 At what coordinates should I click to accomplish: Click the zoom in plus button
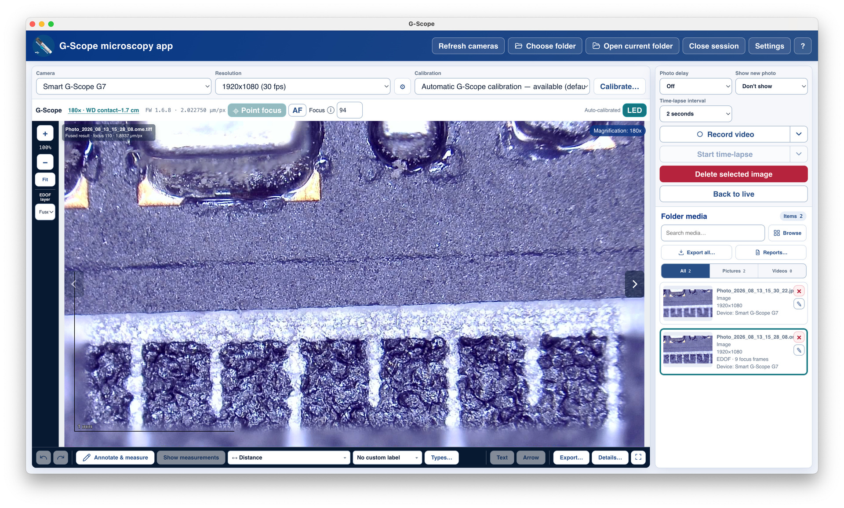coord(45,133)
